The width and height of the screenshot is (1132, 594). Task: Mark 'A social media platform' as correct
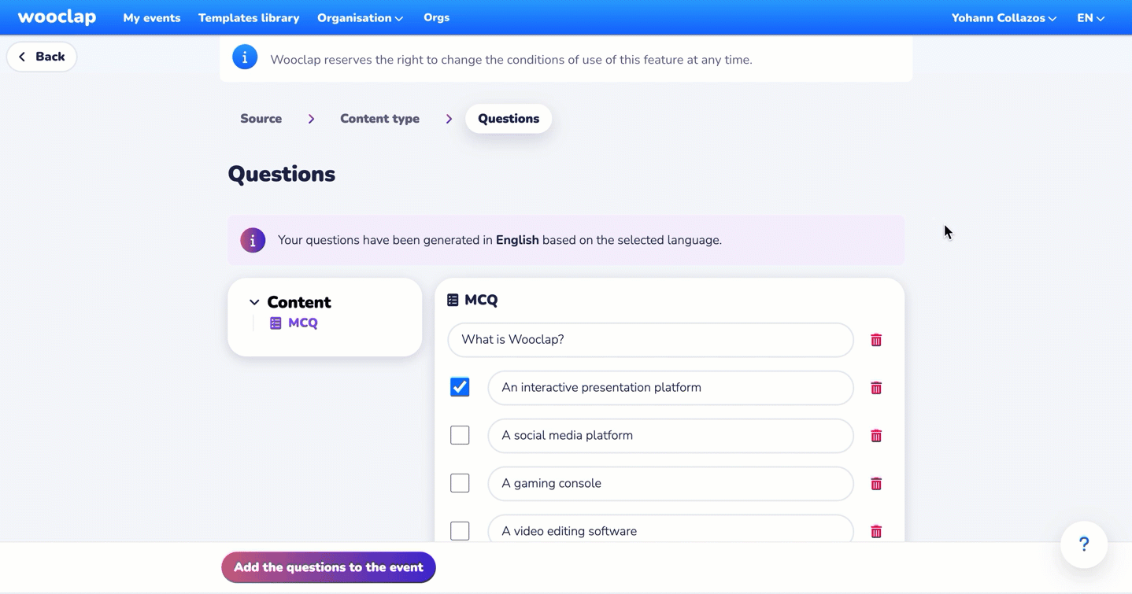coord(460,435)
